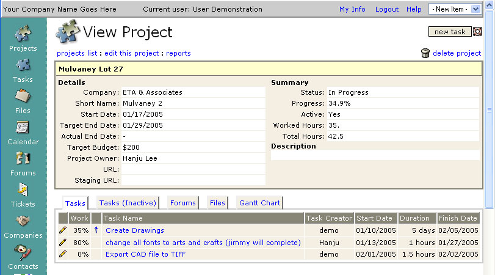Click the finish date 02/05/2005
Image resolution: width=495 pixels, height=275 pixels.
[458, 230]
